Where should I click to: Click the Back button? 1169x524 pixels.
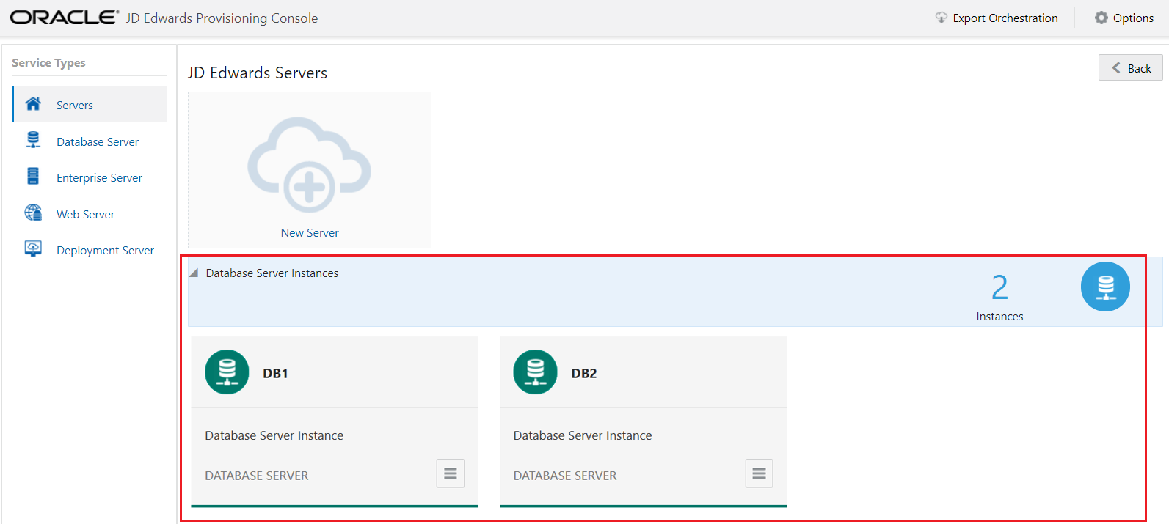[x=1131, y=67]
